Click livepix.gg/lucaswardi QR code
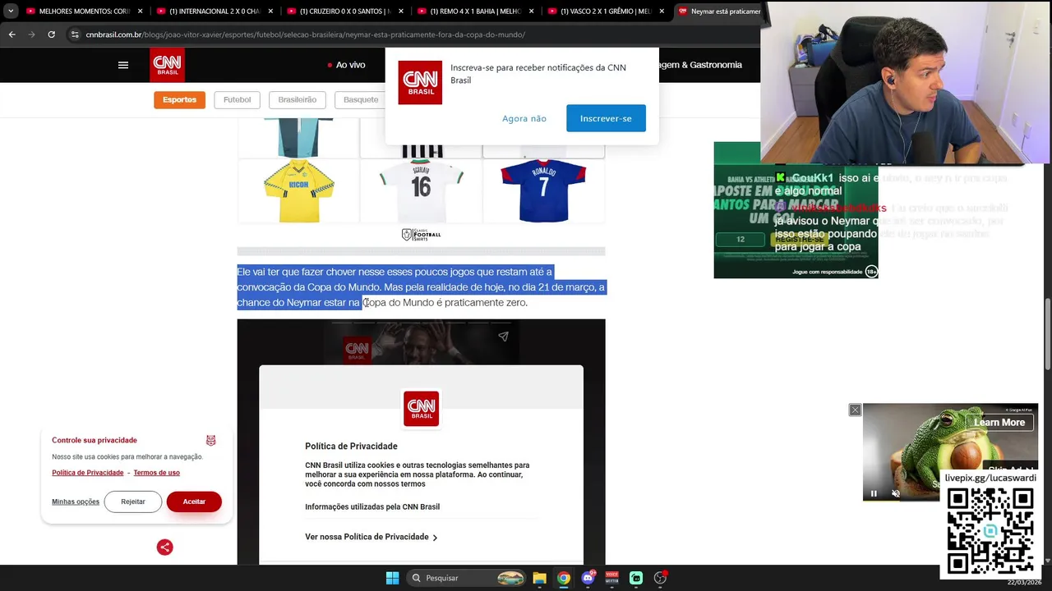1052x591 pixels. (990, 531)
